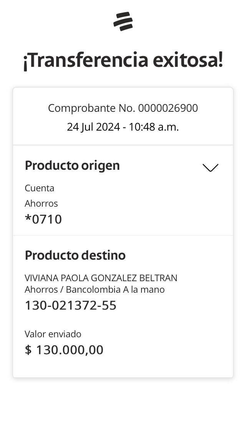Tap Ahorros / Bancolombia A la mano text
Image resolution: width=246 pixels, height=421 pixels.
(x=95, y=289)
